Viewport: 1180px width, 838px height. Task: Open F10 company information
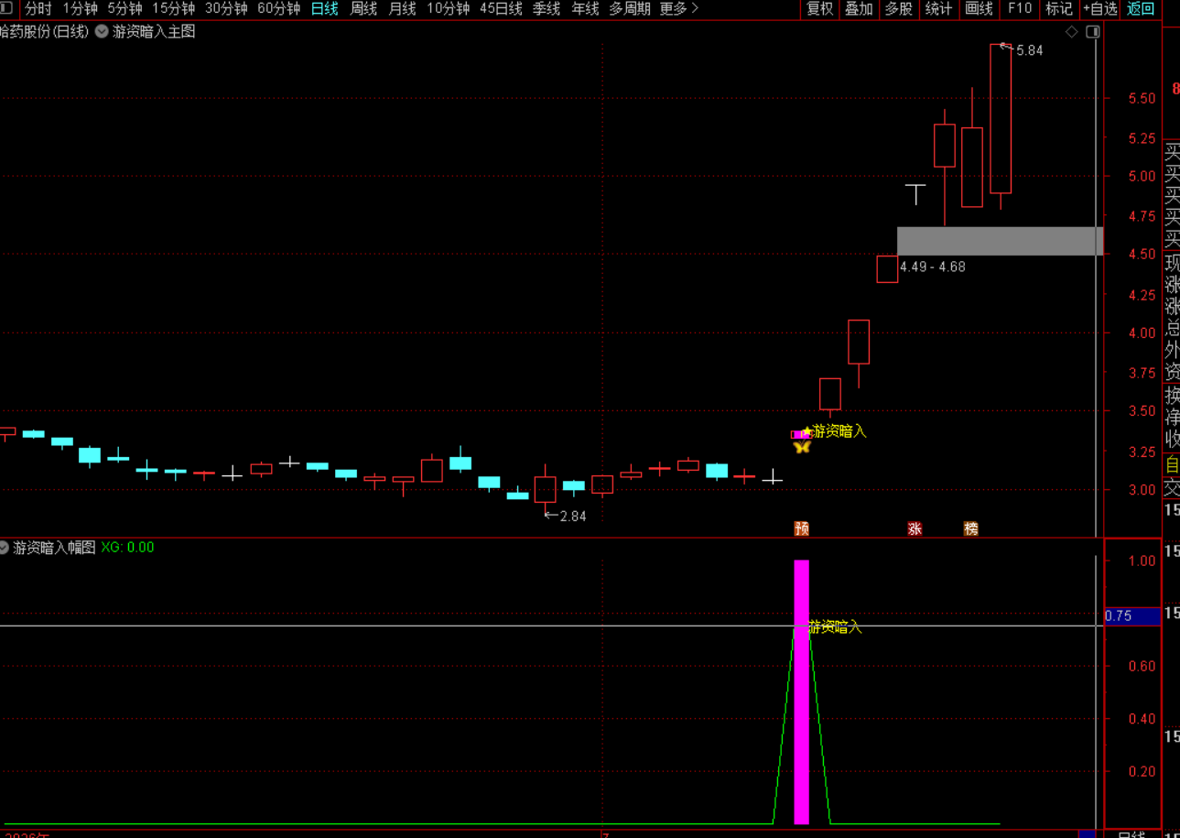pos(1019,8)
